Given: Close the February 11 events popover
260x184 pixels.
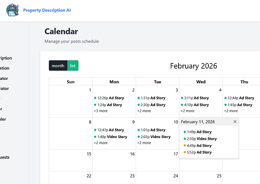Looking at the screenshot, I should [235, 122].
